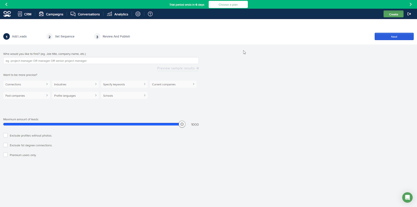Click the green Create button
Viewport: 417px width, 207px height.
click(x=394, y=14)
